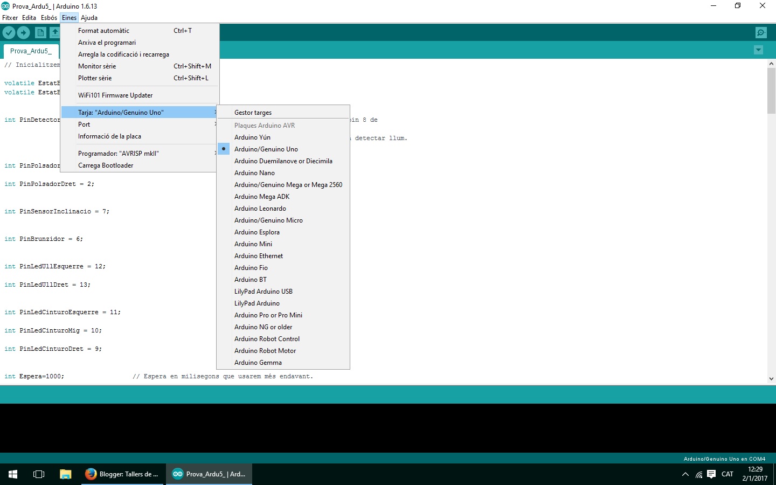Open Plotter sèrie from menu
Image resolution: width=776 pixels, height=485 pixels.
point(140,78)
